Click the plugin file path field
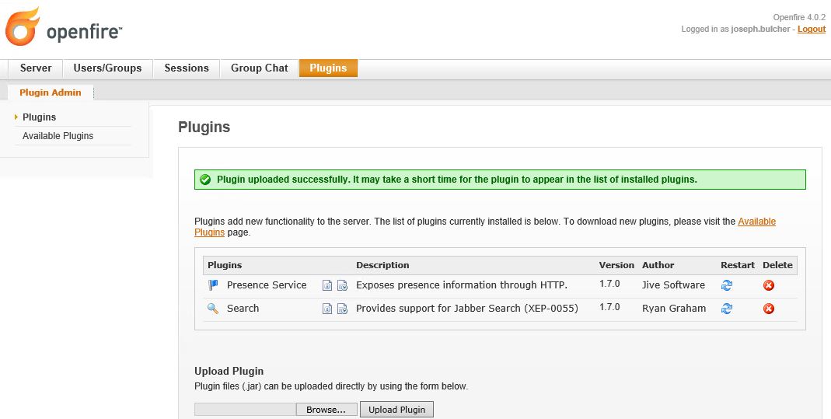The image size is (831, 419). (x=246, y=410)
